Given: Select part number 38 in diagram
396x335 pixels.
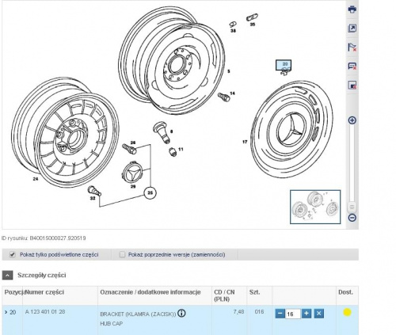Looking at the screenshot, I should [x=233, y=31].
